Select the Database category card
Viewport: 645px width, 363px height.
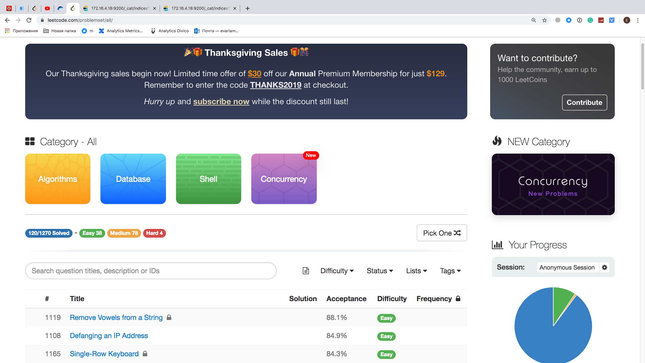tap(133, 179)
